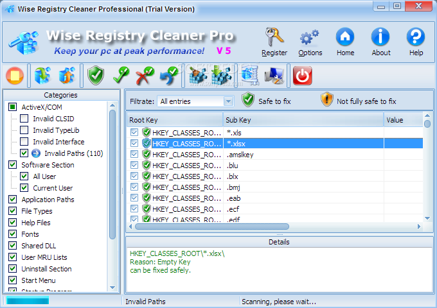Uncheck the Invalid Paths (110) checkbox
The image size is (437, 308).
24,153
